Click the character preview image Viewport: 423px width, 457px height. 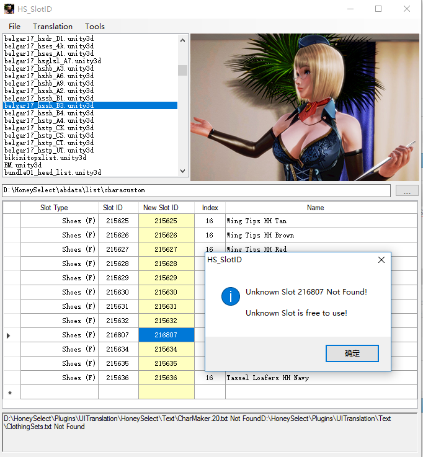point(304,107)
